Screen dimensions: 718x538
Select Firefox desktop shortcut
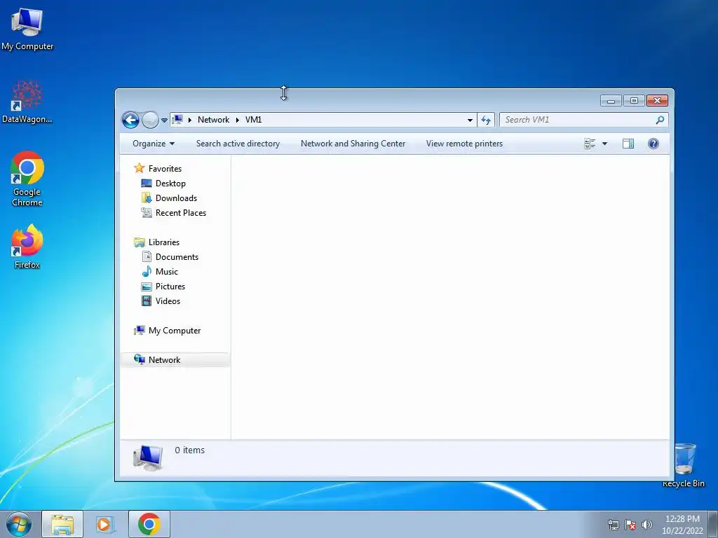tap(27, 247)
